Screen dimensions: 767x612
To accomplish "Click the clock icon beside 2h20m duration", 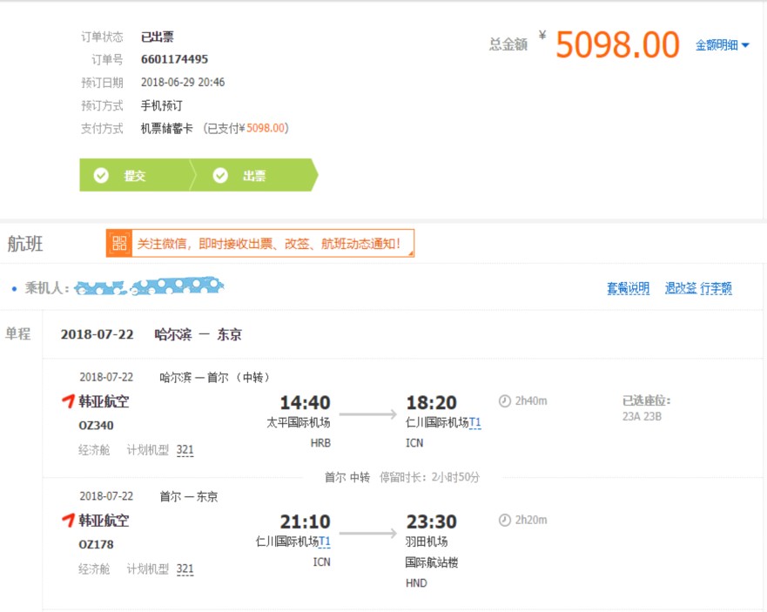I will (505, 521).
